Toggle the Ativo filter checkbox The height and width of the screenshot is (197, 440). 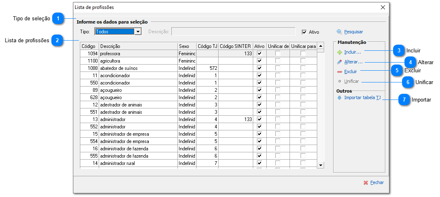click(x=304, y=32)
